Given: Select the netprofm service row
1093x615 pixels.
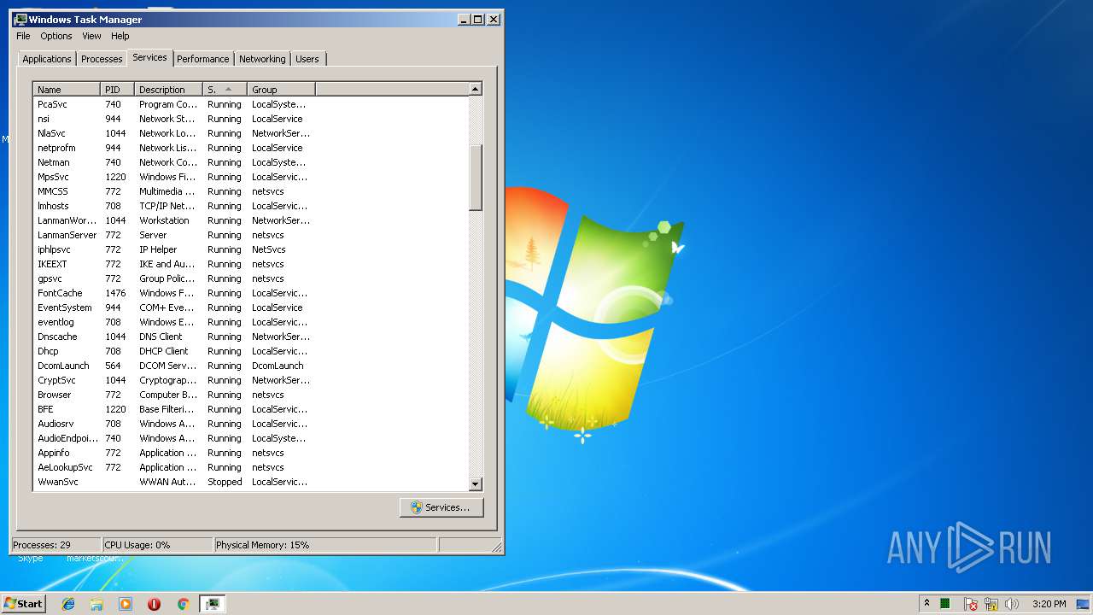Looking at the screenshot, I should coord(251,148).
